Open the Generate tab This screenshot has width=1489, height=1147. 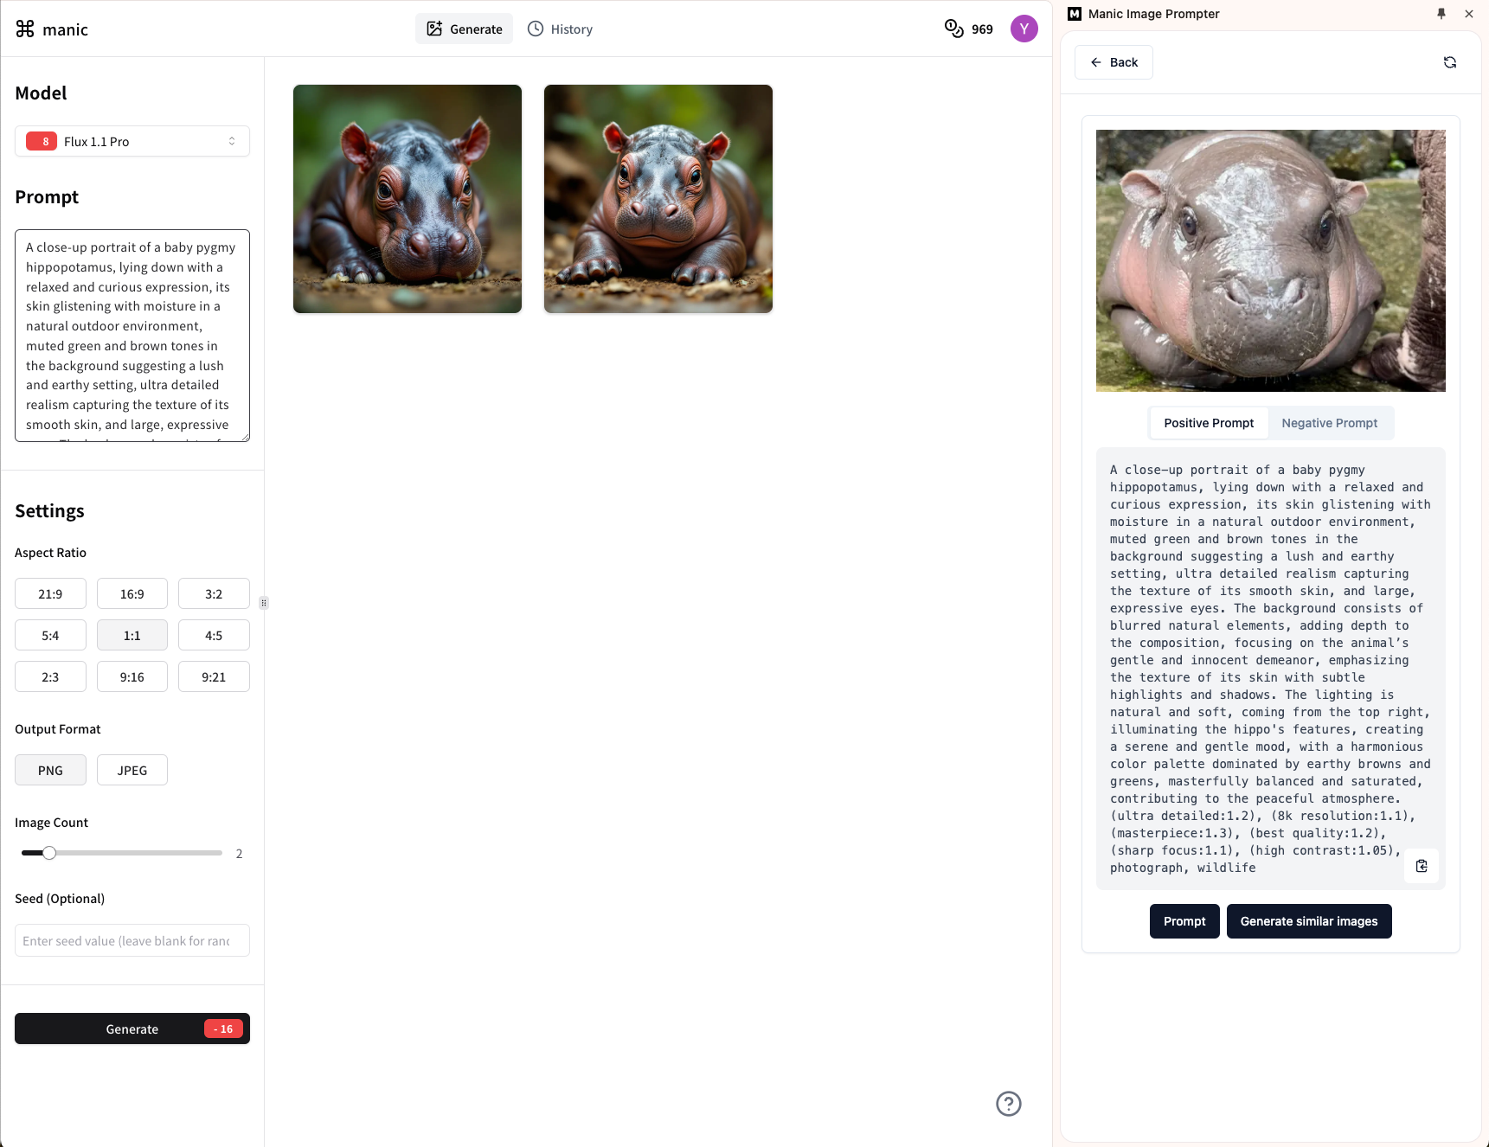(465, 29)
